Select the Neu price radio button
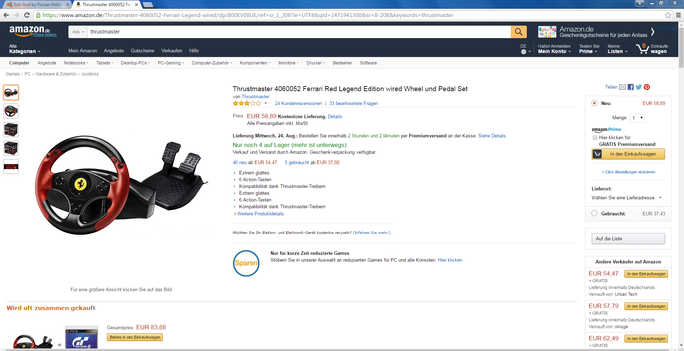 [594, 103]
